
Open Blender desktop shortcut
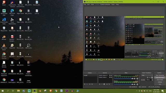[4, 37]
